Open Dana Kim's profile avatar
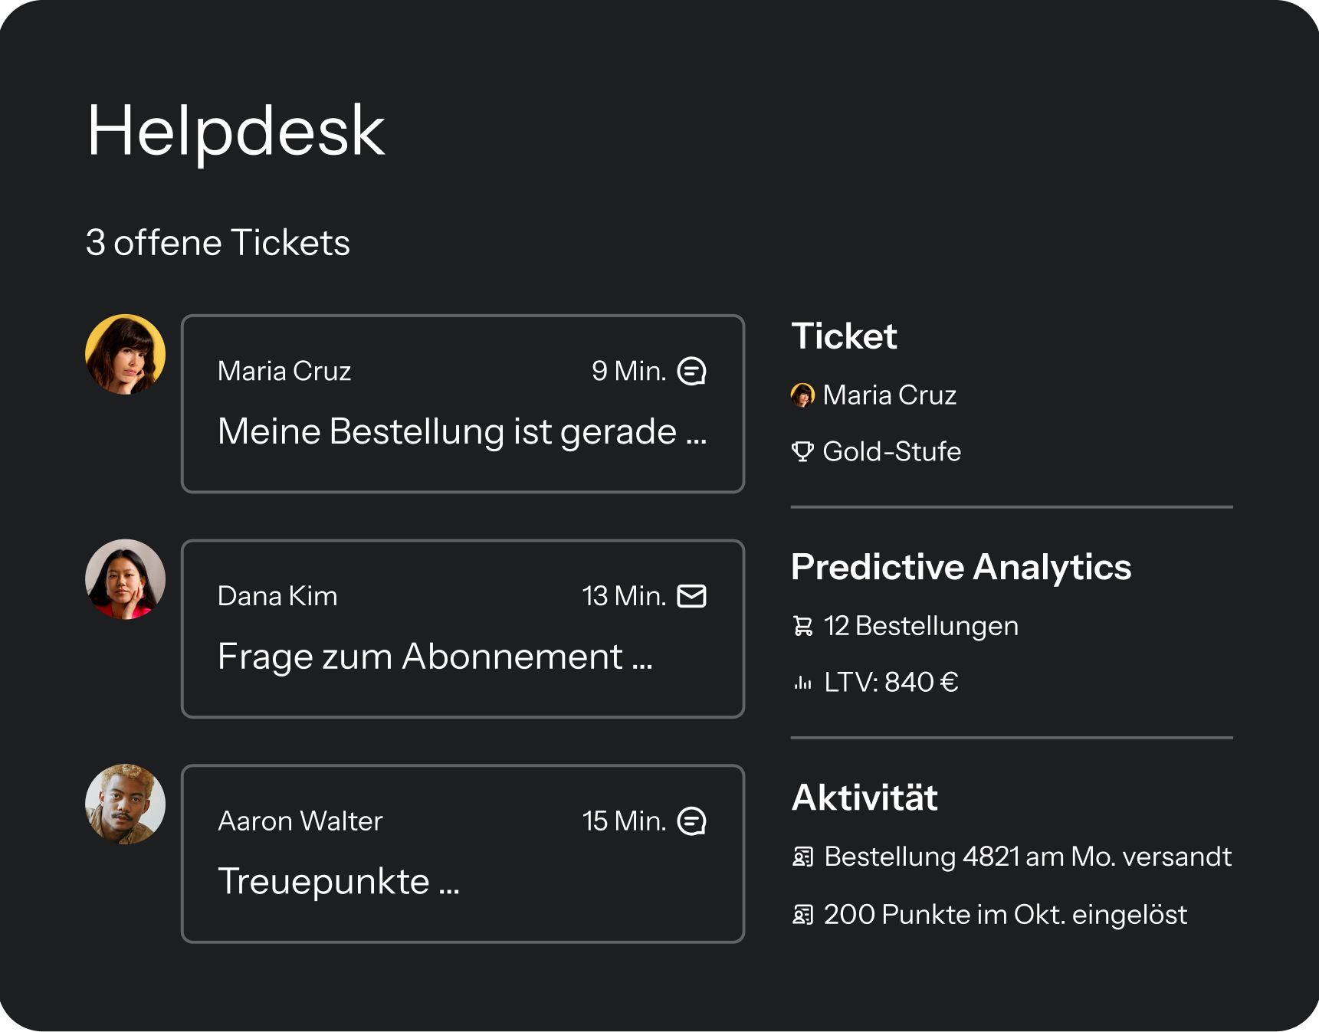 [125, 579]
